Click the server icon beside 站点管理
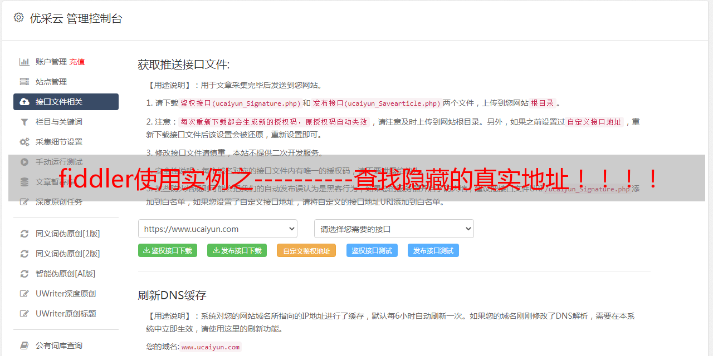 (25, 82)
